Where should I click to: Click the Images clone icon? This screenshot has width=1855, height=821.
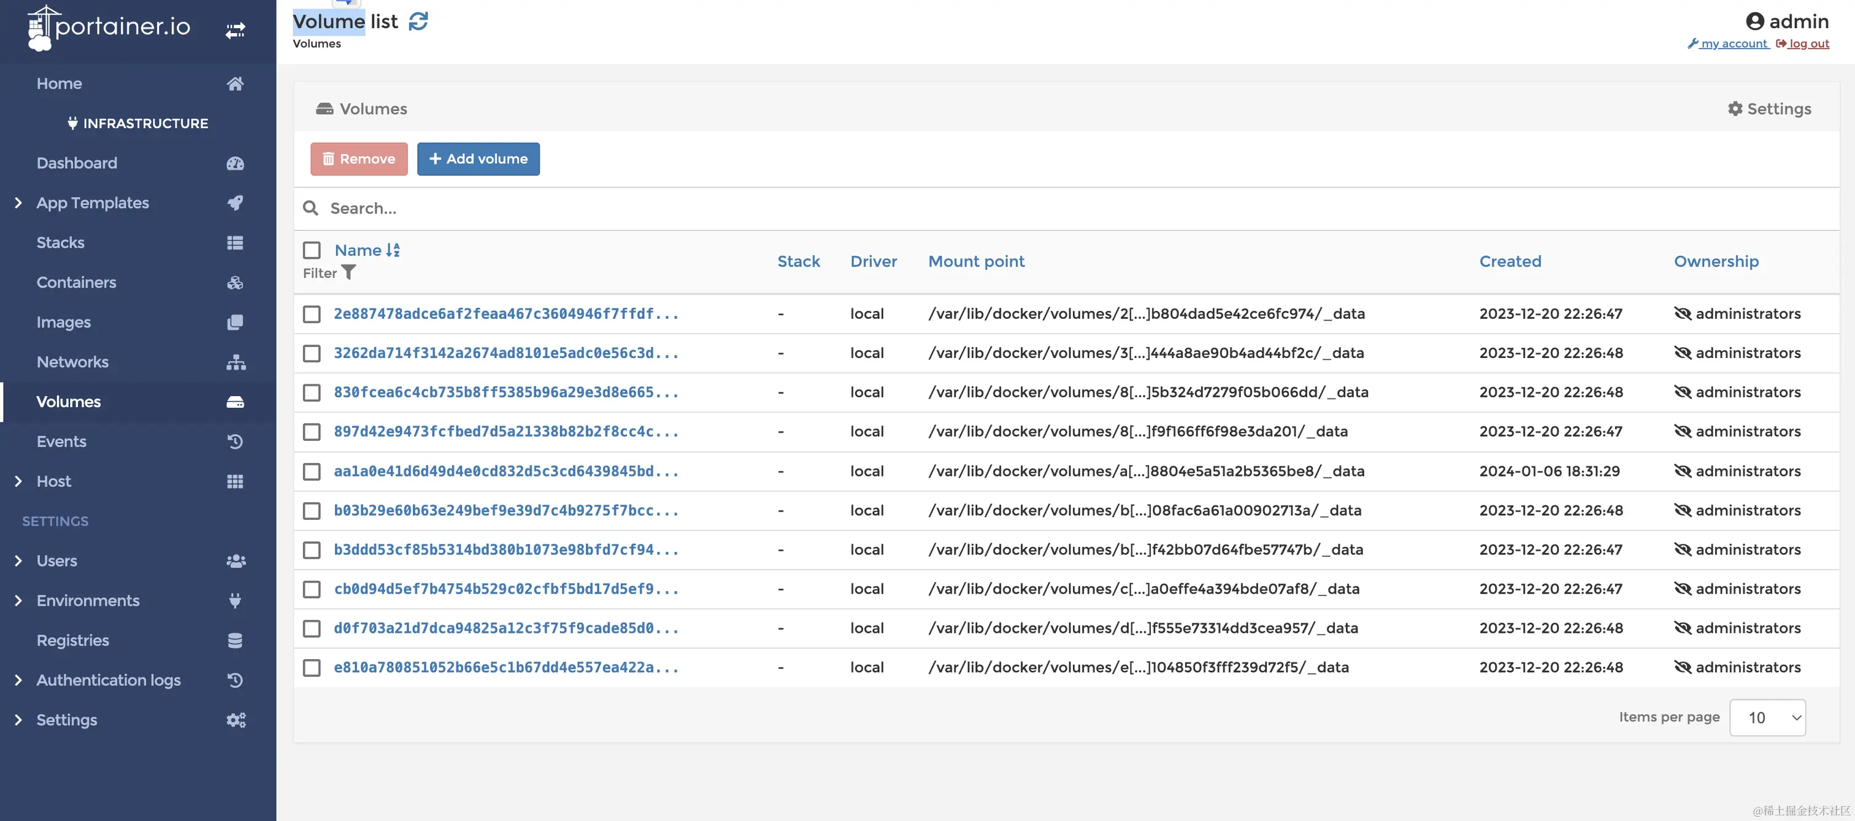click(x=235, y=323)
